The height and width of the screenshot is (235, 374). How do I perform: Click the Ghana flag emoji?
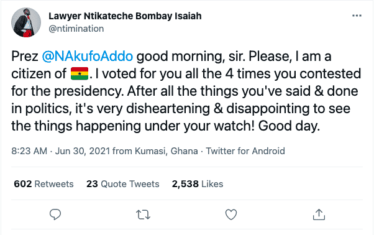[x=80, y=74]
